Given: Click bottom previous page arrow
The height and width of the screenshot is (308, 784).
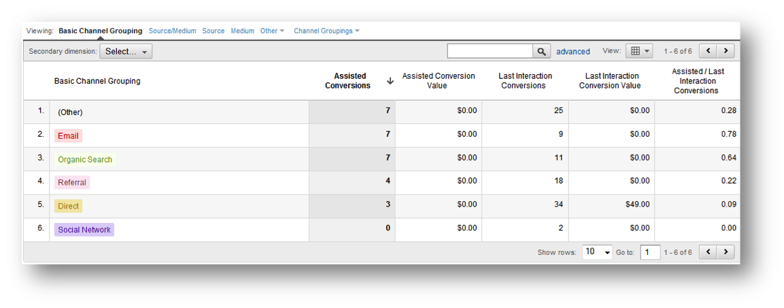Looking at the screenshot, I should (709, 252).
